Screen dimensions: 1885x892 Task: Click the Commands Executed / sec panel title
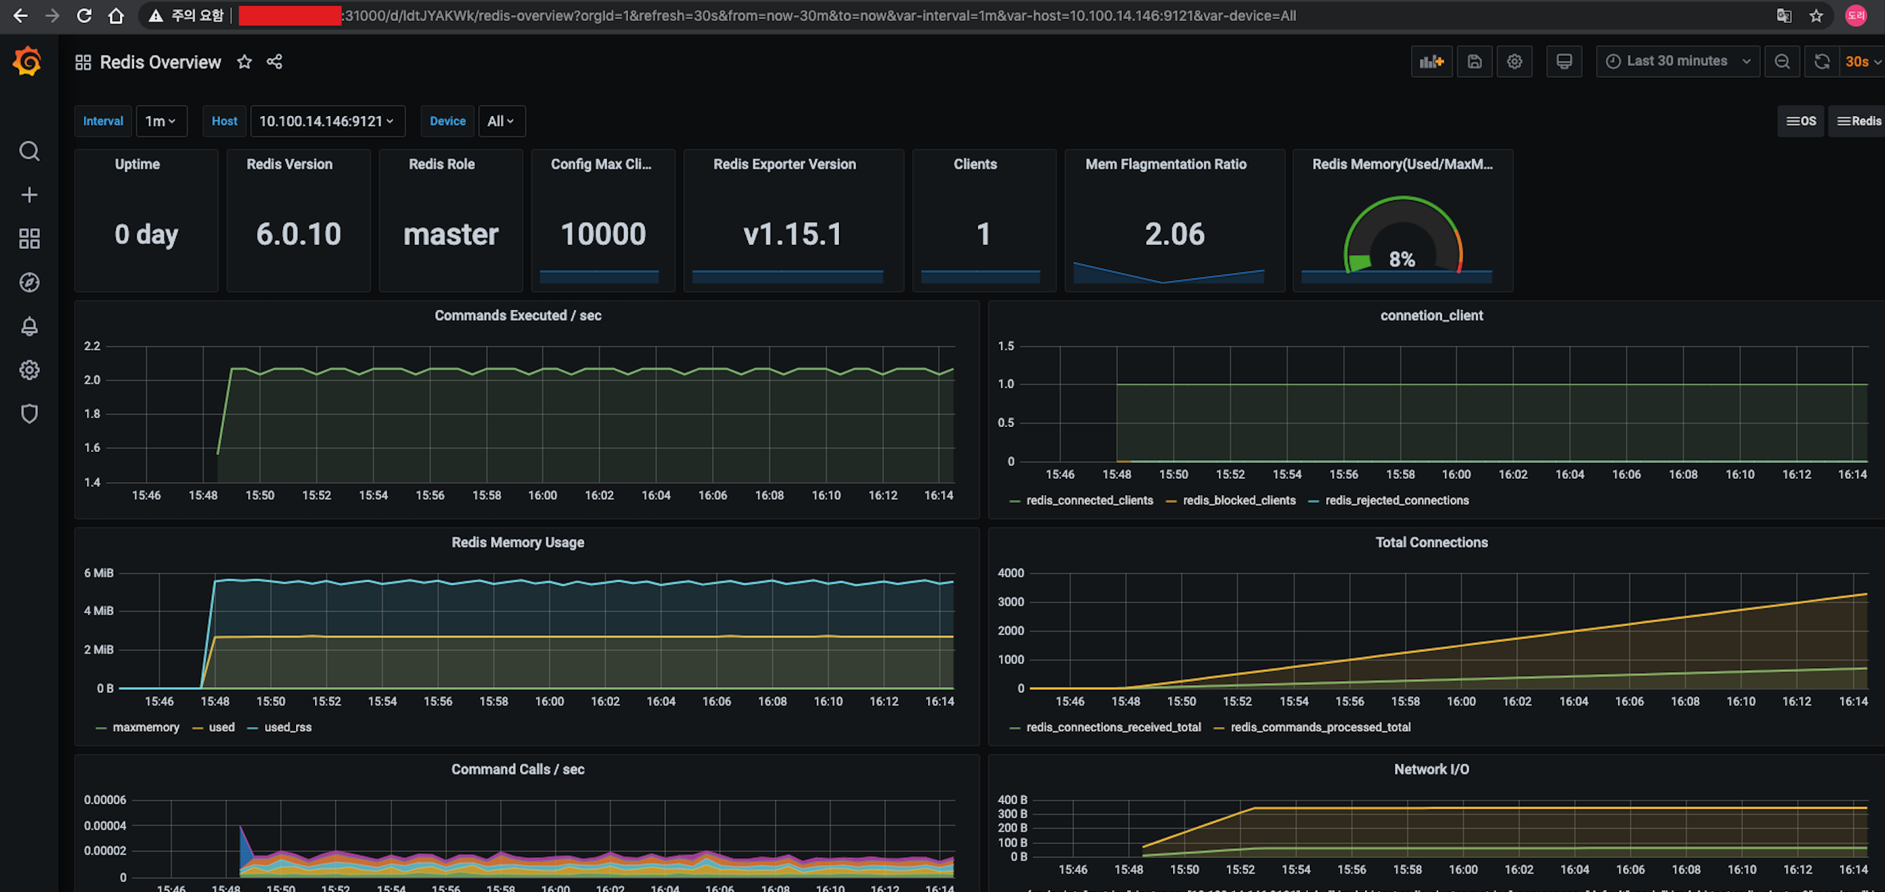pyautogui.click(x=517, y=316)
